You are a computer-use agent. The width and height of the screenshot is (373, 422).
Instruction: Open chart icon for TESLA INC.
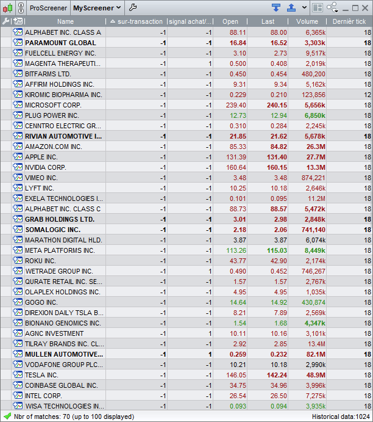point(18,374)
